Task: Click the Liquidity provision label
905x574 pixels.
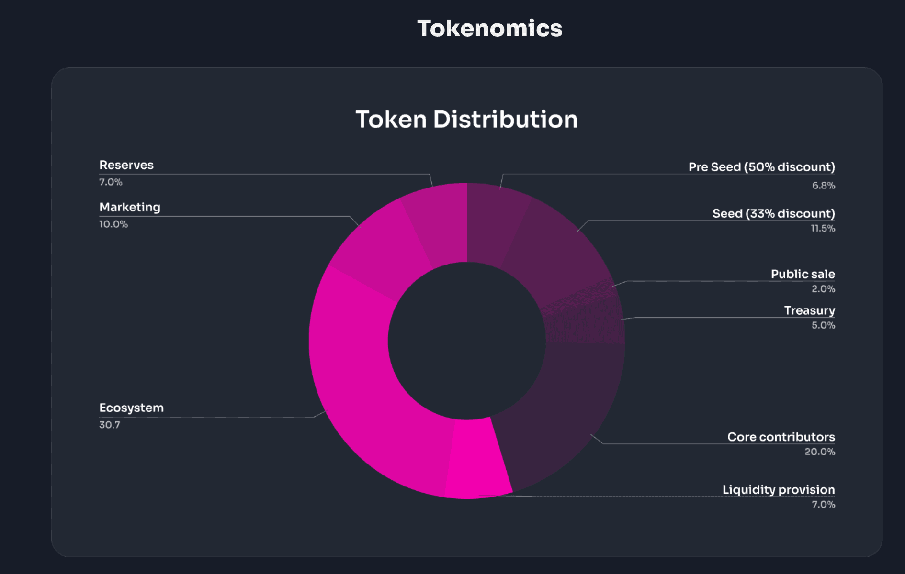Action: pos(778,489)
